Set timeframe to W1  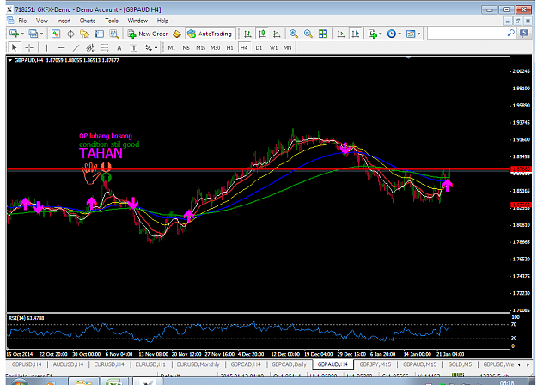pyautogui.click(x=273, y=48)
